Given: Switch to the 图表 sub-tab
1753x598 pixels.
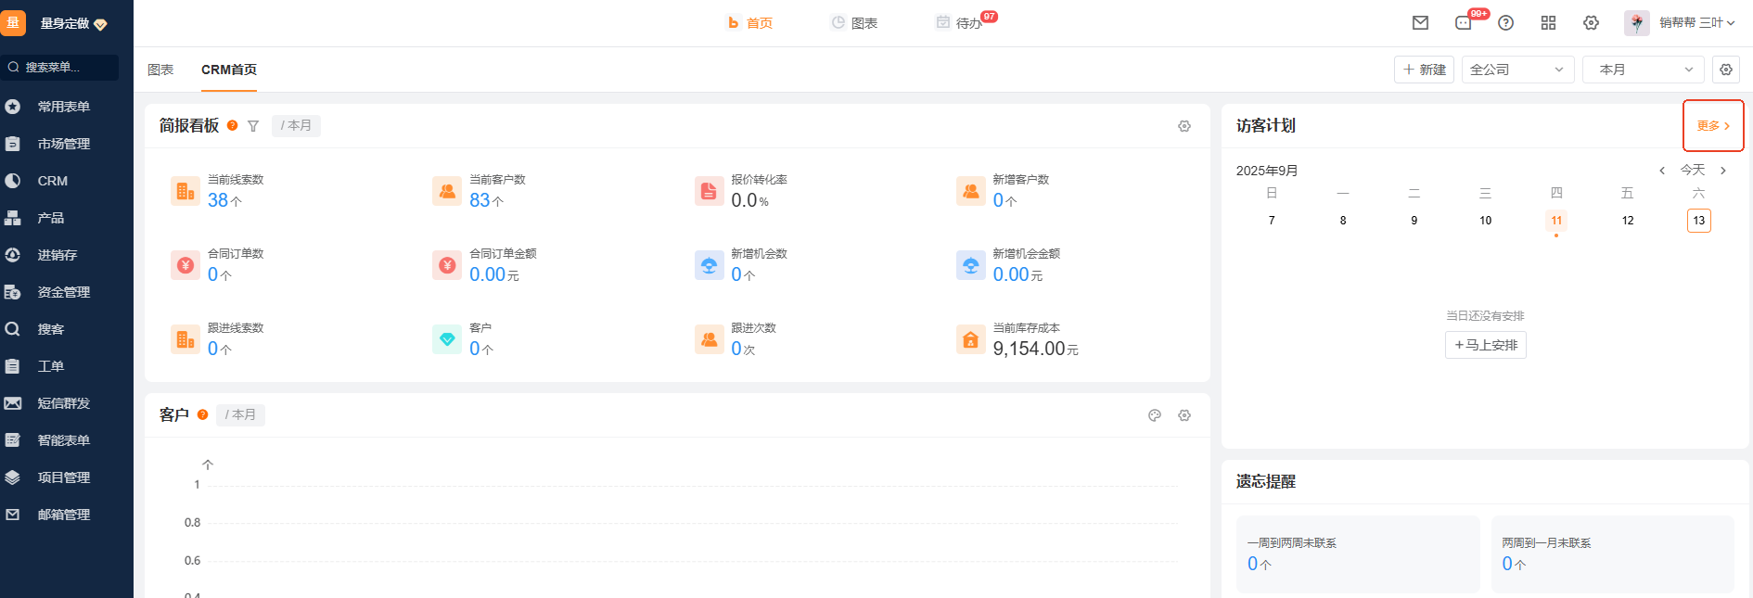Looking at the screenshot, I should (x=160, y=70).
